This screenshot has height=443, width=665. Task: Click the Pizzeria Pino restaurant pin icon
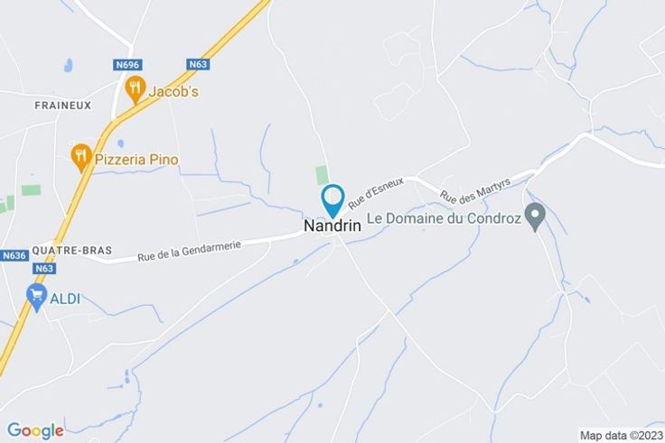coord(81,158)
